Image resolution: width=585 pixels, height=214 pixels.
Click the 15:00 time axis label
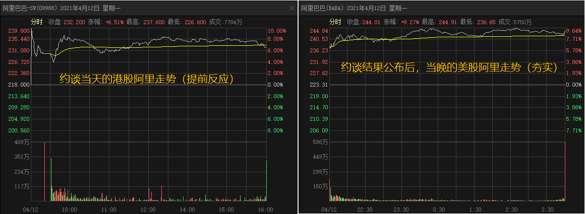pos(226,209)
